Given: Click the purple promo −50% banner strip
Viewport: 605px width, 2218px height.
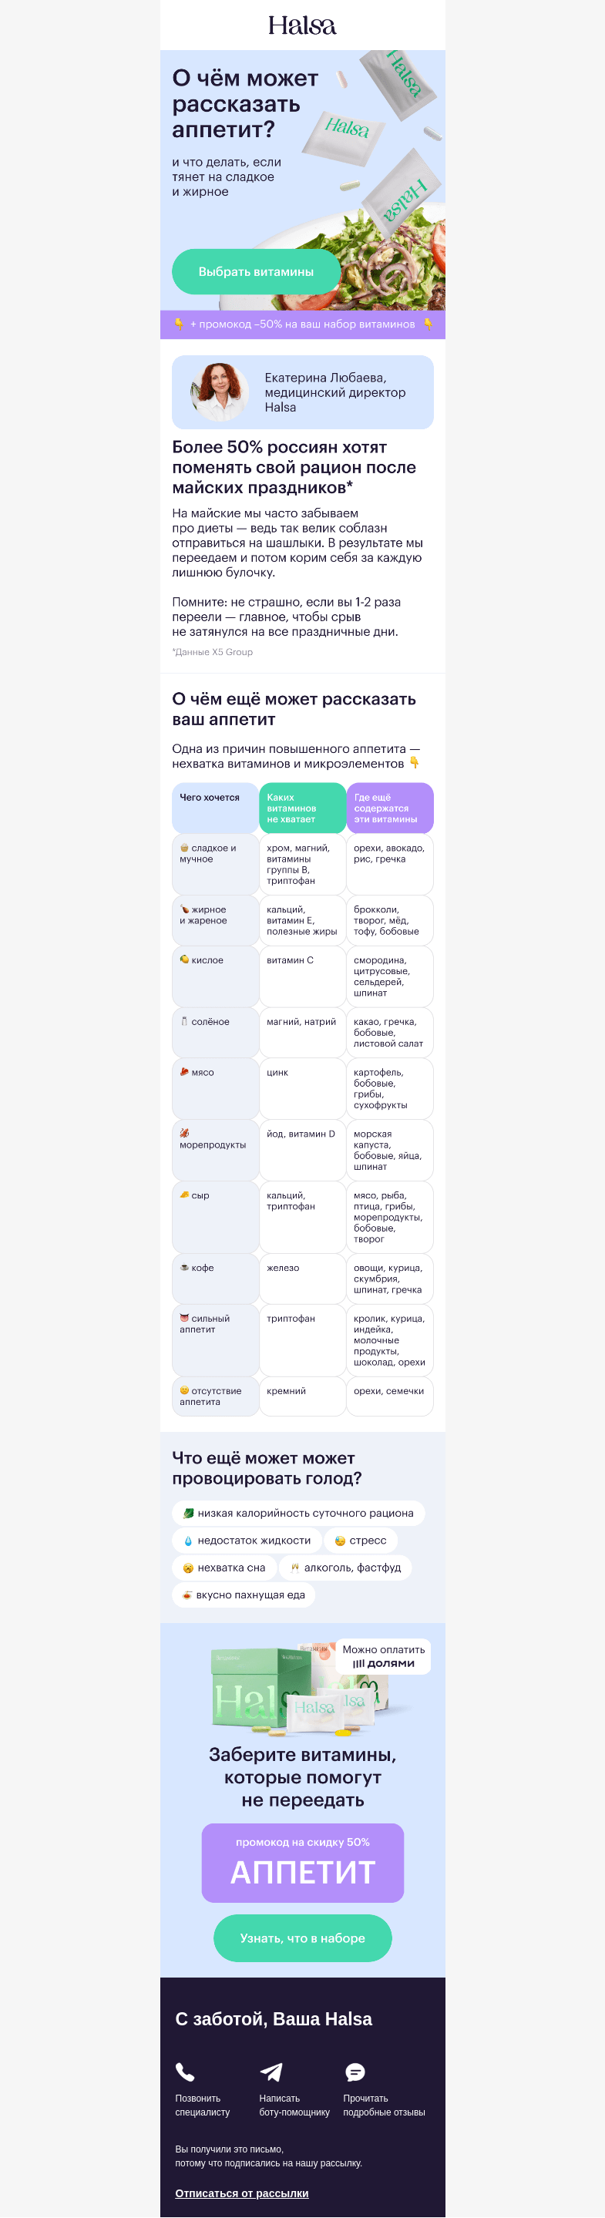Looking at the screenshot, I should 303,324.
